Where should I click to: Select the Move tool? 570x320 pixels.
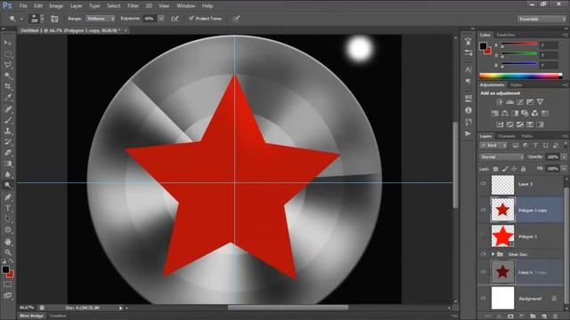pos(8,43)
